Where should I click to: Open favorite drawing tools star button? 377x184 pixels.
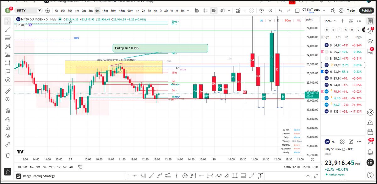pyautogui.click(x=8, y=171)
